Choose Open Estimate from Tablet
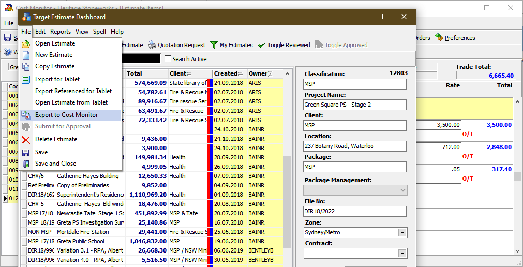Image resolution: width=523 pixels, height=267 pixels. click(x=70, y=102)
